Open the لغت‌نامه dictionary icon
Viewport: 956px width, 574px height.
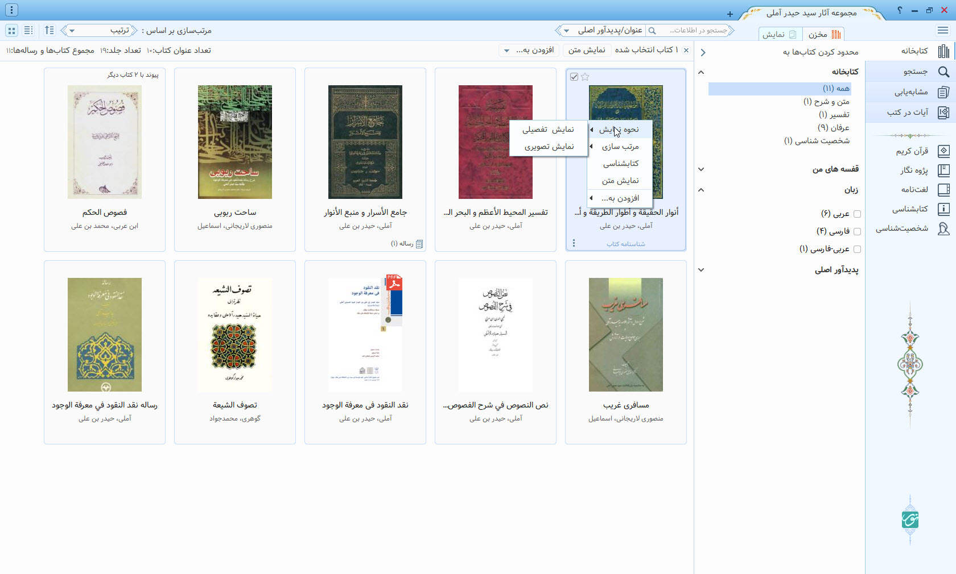[943, 189]
